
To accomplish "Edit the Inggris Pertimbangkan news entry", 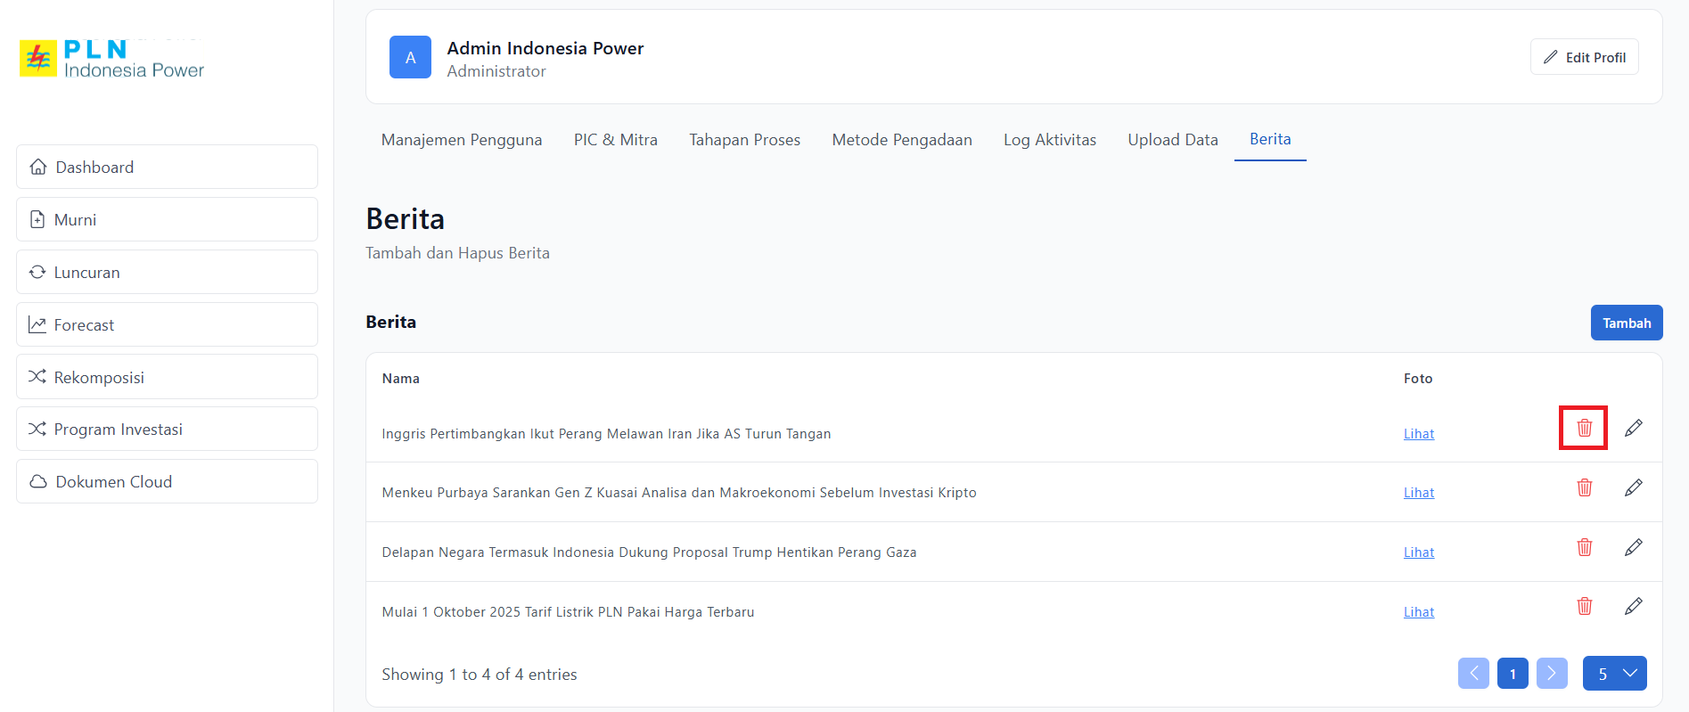I will click(x=1633, y=429).
